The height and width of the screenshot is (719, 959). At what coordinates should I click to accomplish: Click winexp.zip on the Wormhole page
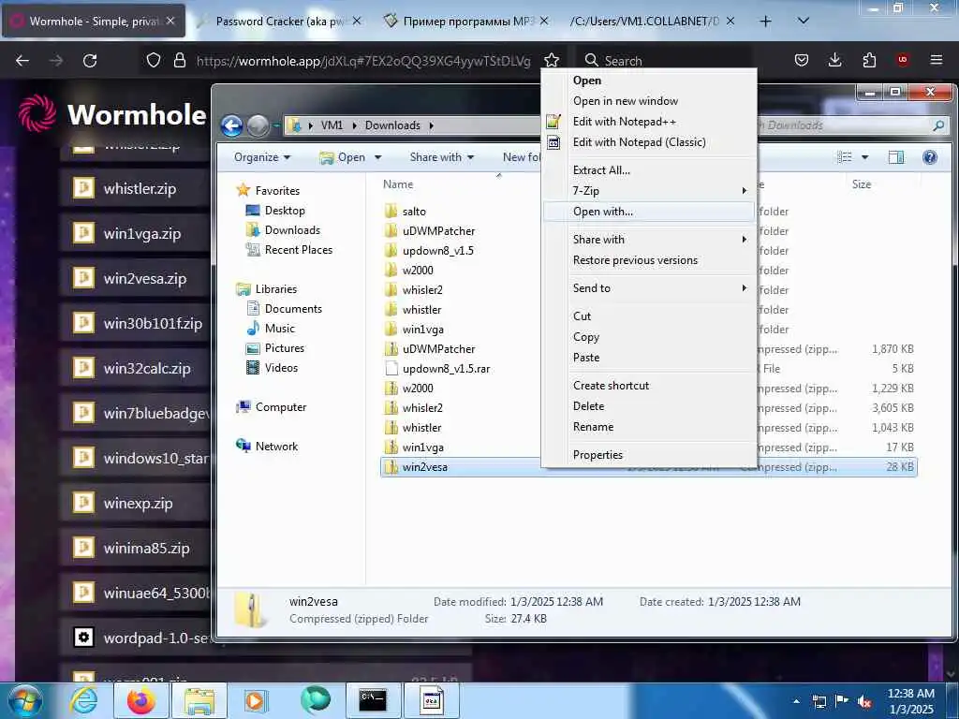(x=139, y=503)
